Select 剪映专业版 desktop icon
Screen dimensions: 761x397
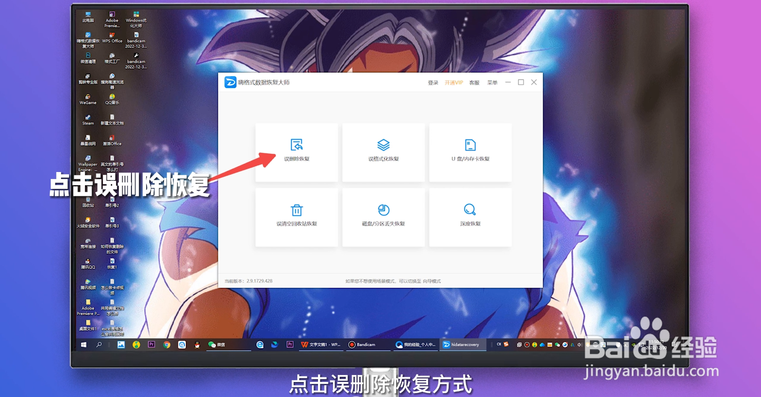[x=88, y=79]
